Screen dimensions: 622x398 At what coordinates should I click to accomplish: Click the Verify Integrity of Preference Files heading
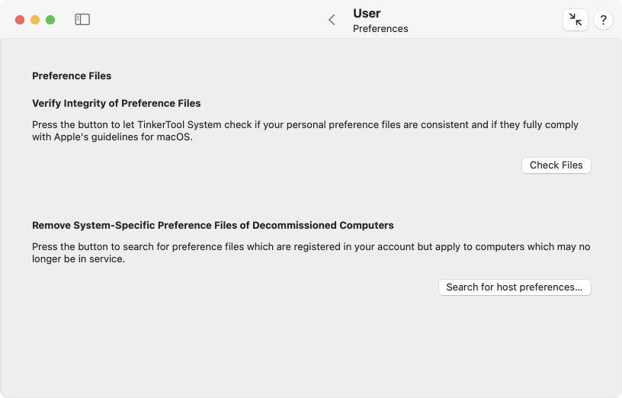[x=116, y=103]
